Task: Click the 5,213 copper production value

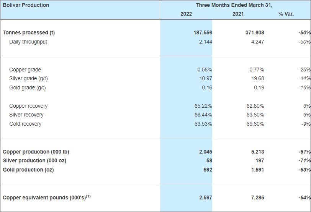Action: pyautogui.click(x=258, y=152)
